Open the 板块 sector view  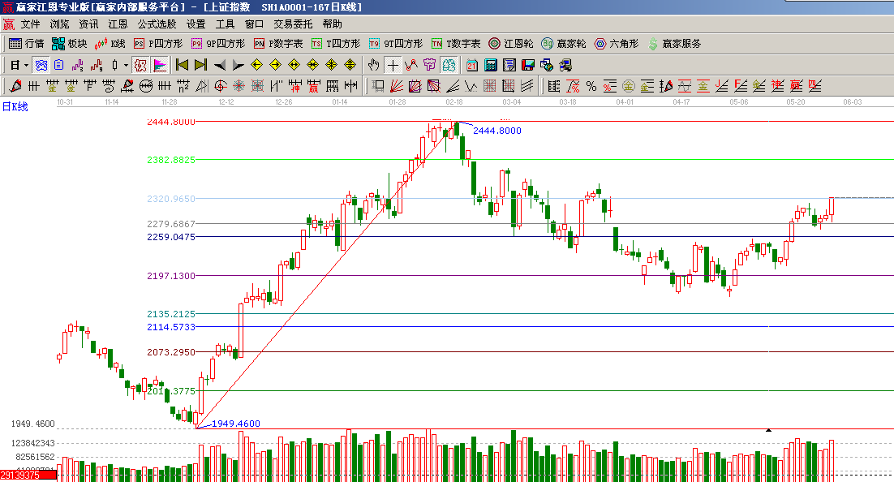[69, 44]
